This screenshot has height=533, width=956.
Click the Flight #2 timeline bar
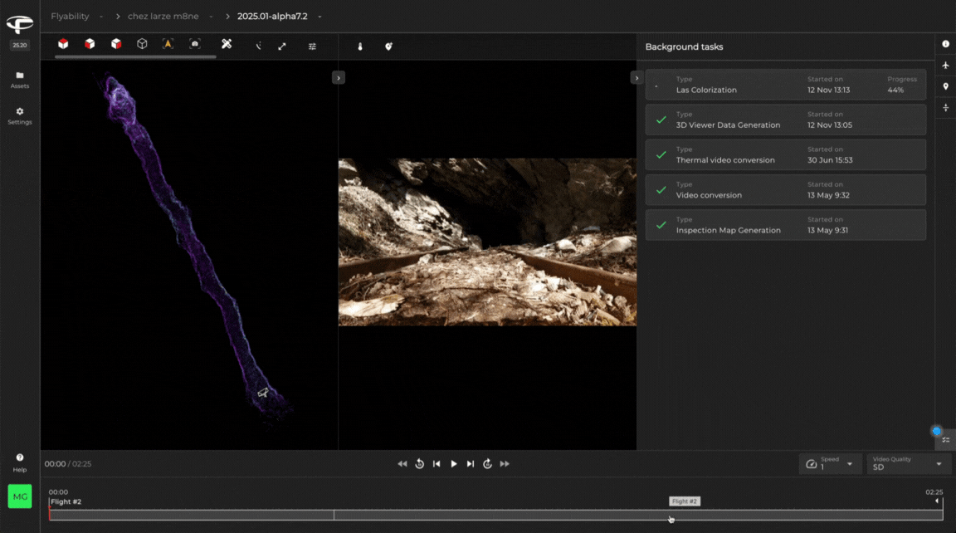tap(495, 515)
